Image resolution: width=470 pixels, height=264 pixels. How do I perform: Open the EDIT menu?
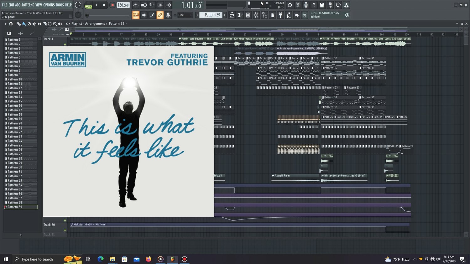click(x=11, y=5)
